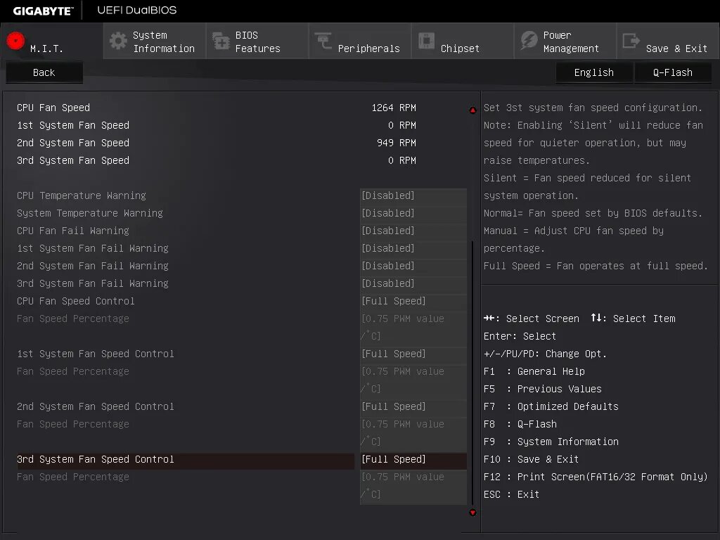This screenshot has height=540, width=720.
Task: Select the 2nd System Fan Fail Warning label
Action: coord(93,266)
